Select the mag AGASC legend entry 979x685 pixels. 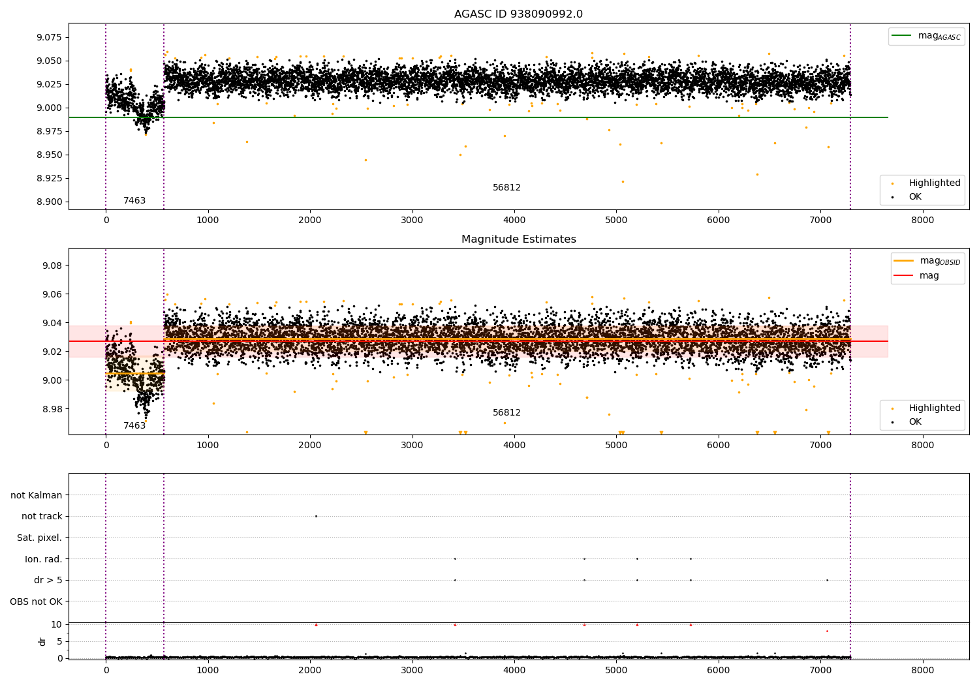[x=925, y=36]
